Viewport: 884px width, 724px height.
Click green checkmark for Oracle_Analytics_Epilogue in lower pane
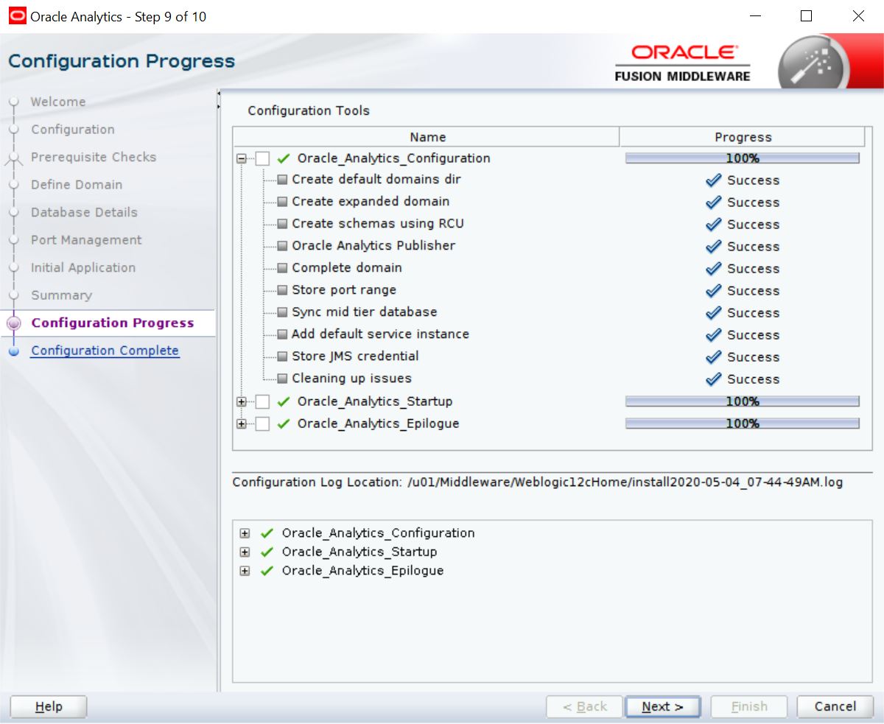tap(267, 571)
